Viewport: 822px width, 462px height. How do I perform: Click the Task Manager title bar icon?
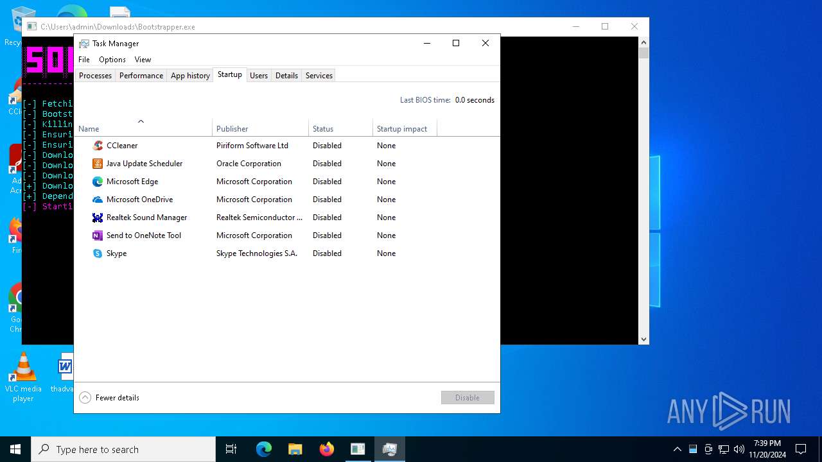click(x=84, y=44)
